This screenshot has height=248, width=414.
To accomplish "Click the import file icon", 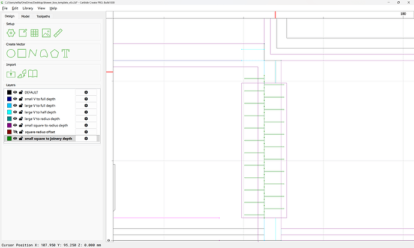I will 11,74.
